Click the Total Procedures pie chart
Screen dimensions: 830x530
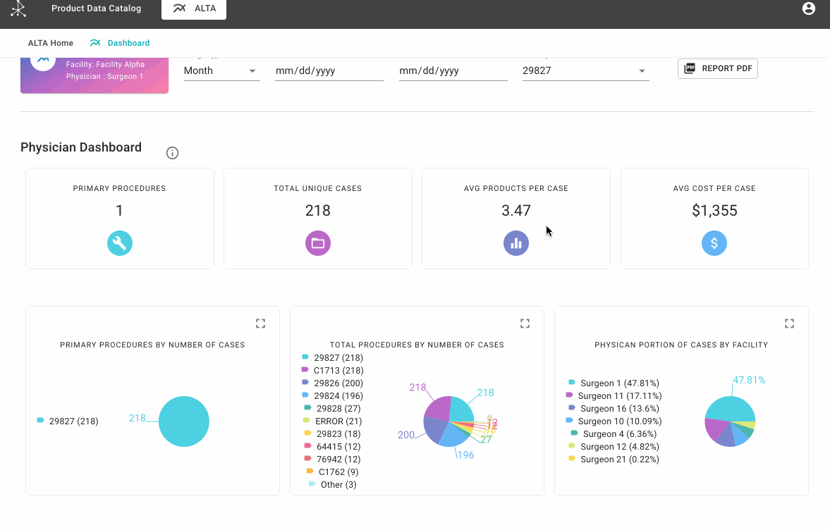(449, 421)
